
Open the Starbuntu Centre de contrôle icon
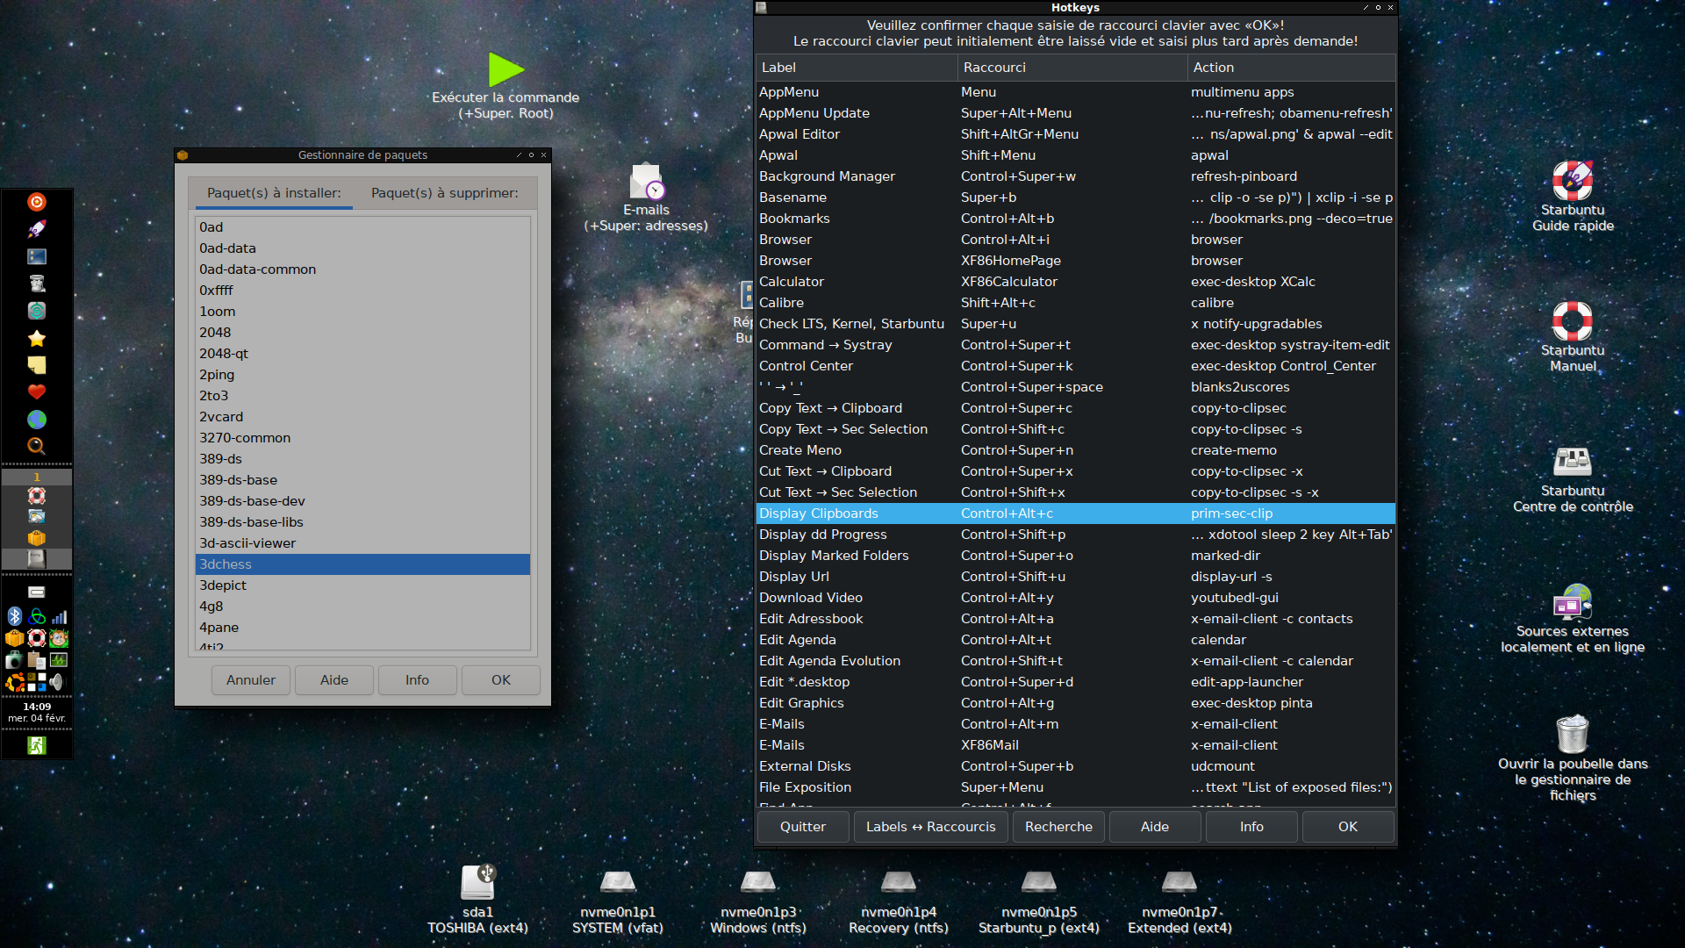pos(1572,462)
